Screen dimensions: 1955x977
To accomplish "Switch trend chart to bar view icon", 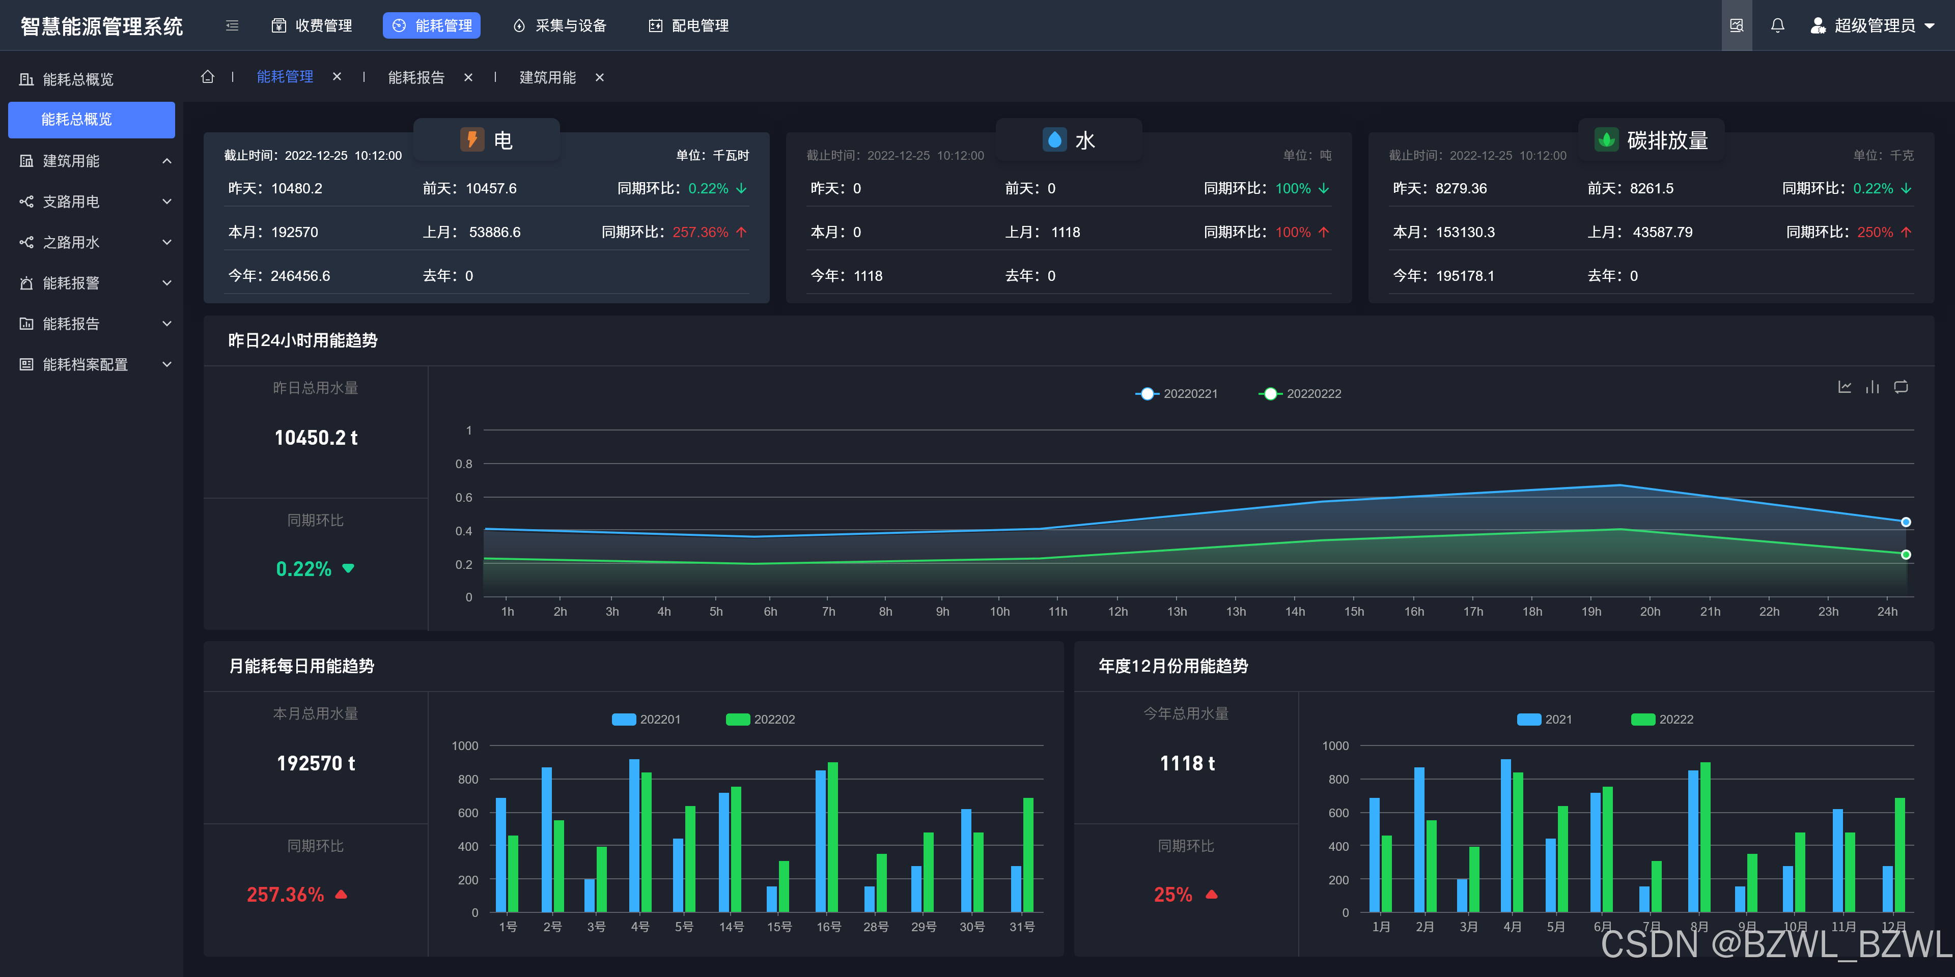I will point(1873,387).
